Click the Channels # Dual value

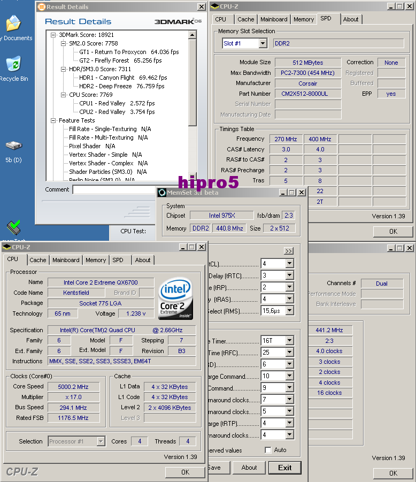point(382,284)
